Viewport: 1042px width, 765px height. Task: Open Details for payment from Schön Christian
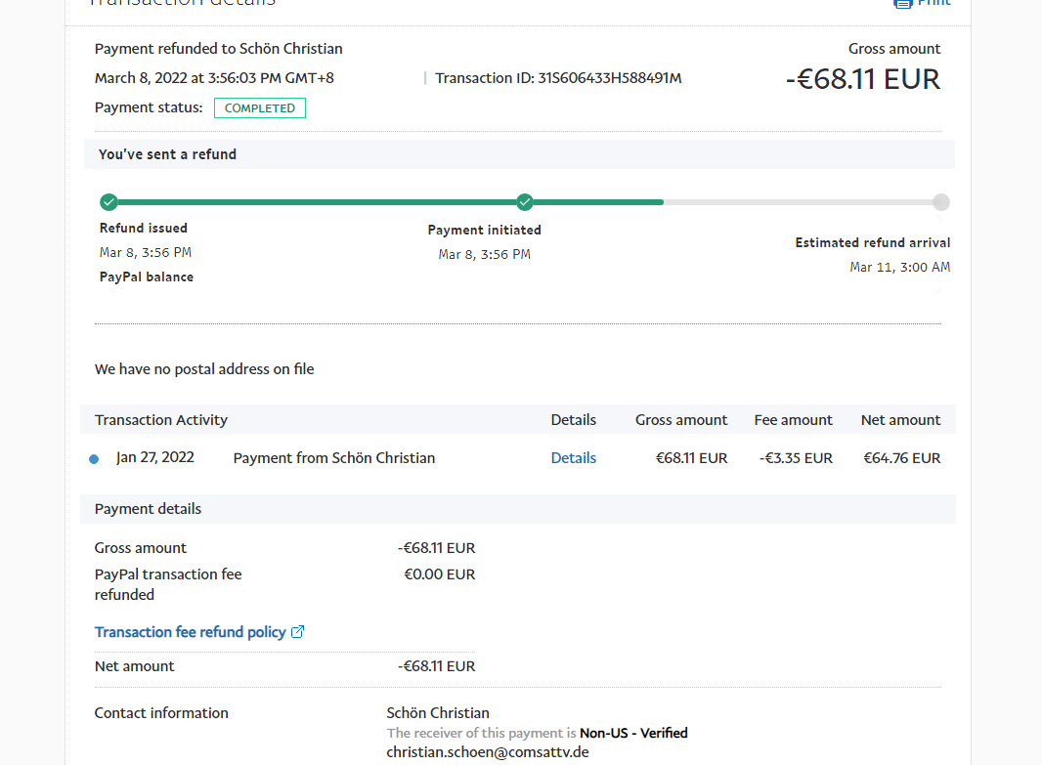tap(573, 458)
